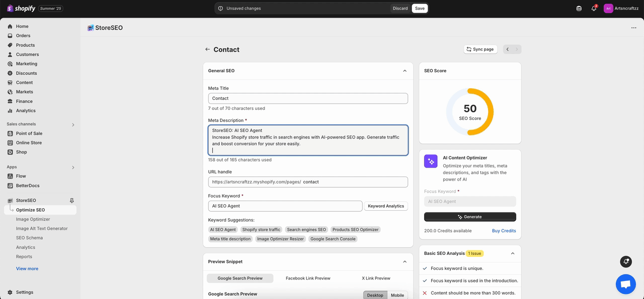Collapse the Preview Snippet section
Viewport: 644px width, 299px height.
coord(405,261)
